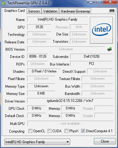Image resolution: width=118 pixels, height=148 pixels.
Task: Switch to the Sensors tab
Action: click(34, 11)
